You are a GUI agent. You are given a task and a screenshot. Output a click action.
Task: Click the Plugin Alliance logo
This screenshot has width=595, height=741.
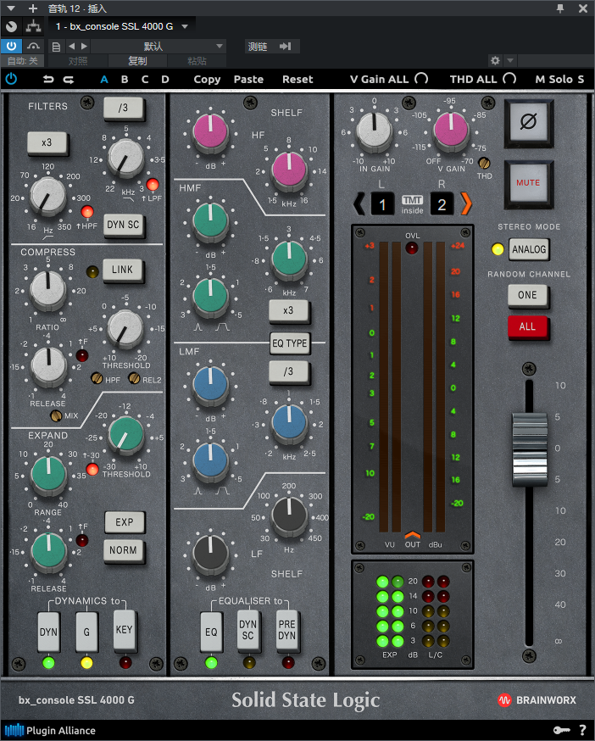50,731
